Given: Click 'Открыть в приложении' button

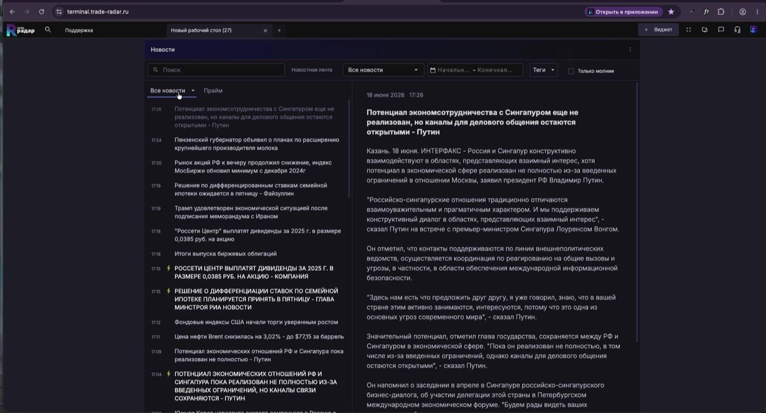Looking at the screenshot, I should (x=623, y=11).
